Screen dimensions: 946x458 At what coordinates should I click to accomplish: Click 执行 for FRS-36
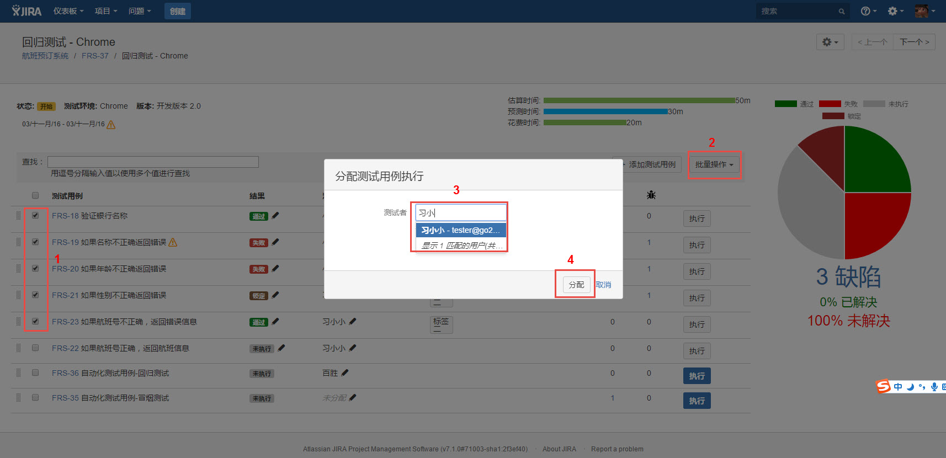pyautogui.click(x=697, y=376)
